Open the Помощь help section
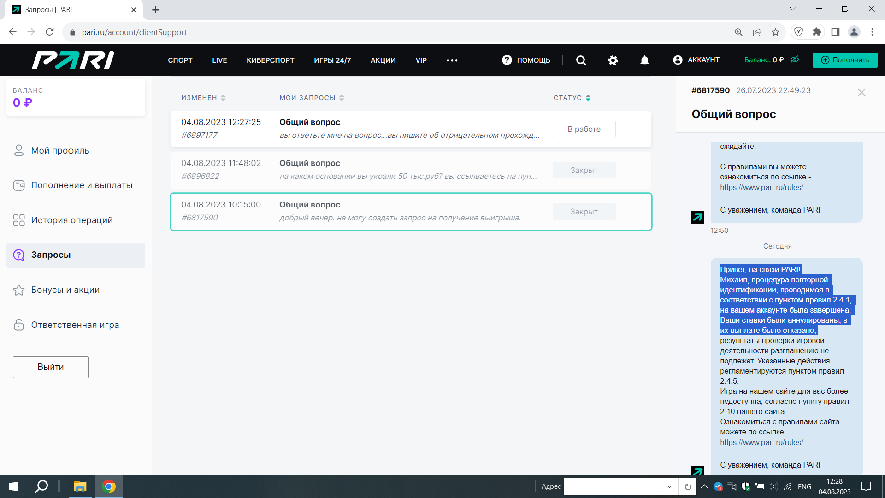This screenshot has height=498, width=885. pyautogui.click(x=526, y=60)
